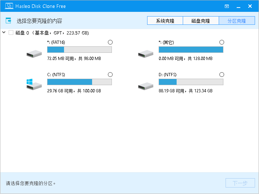This screenshot has width=259, height=194.
Task: Open the title bar dropdown menu icon
Action: [227, 6]
